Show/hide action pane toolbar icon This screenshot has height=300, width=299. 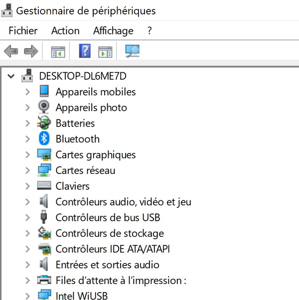(105, 52)
